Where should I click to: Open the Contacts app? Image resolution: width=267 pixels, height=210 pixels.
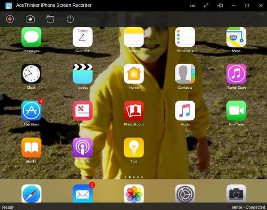(185, 74)
